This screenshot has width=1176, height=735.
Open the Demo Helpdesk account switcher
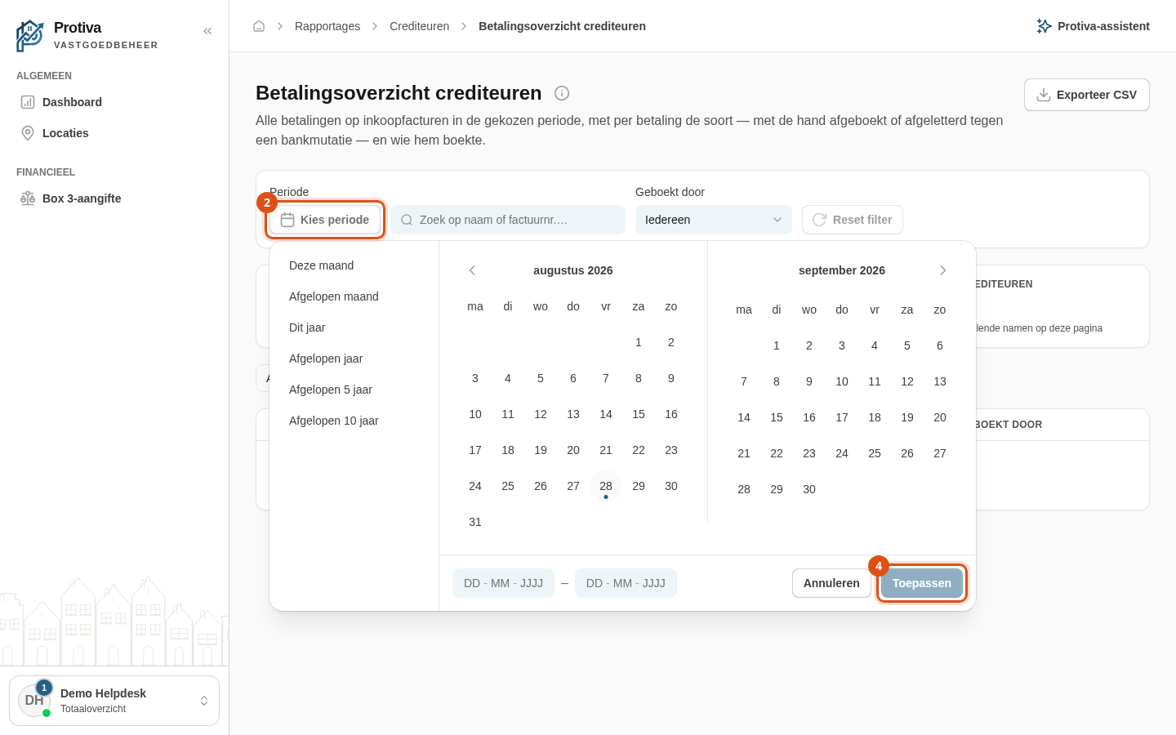pyautogui.click(x=114, y=701)
